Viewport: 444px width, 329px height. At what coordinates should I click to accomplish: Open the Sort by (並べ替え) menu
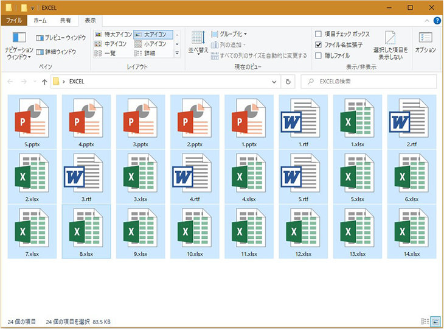pyautogui.click(x=198, y=43)
